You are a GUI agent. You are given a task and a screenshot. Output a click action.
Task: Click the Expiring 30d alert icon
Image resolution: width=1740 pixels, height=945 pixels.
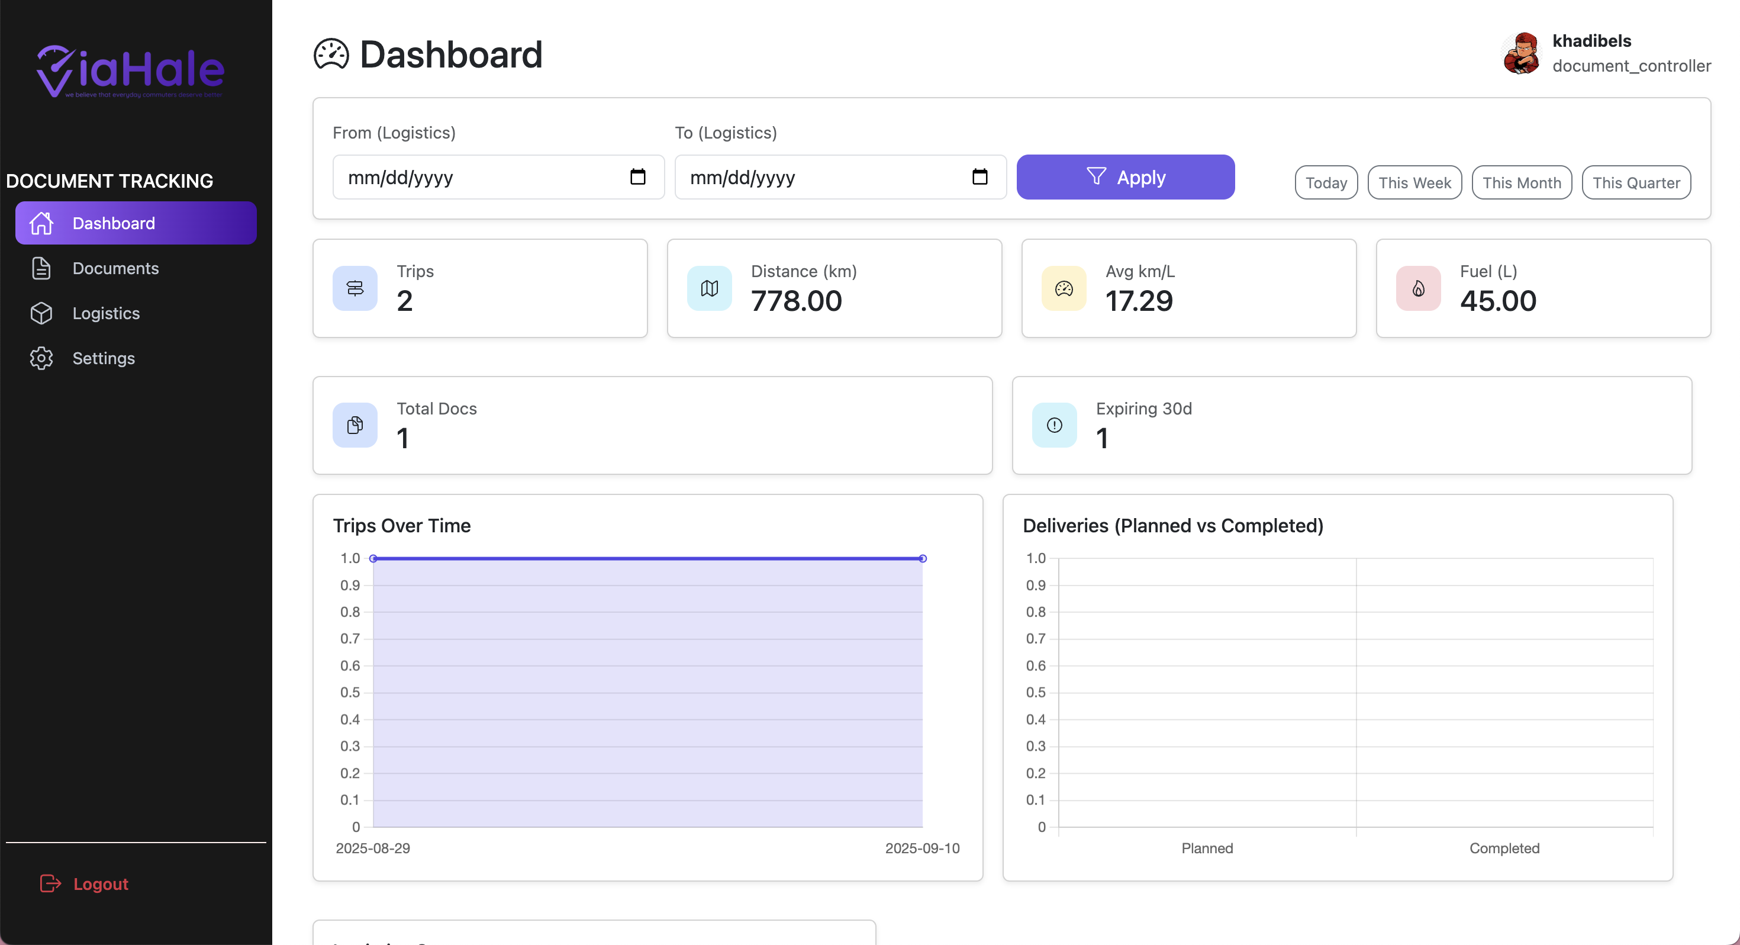pos(1055,425)
